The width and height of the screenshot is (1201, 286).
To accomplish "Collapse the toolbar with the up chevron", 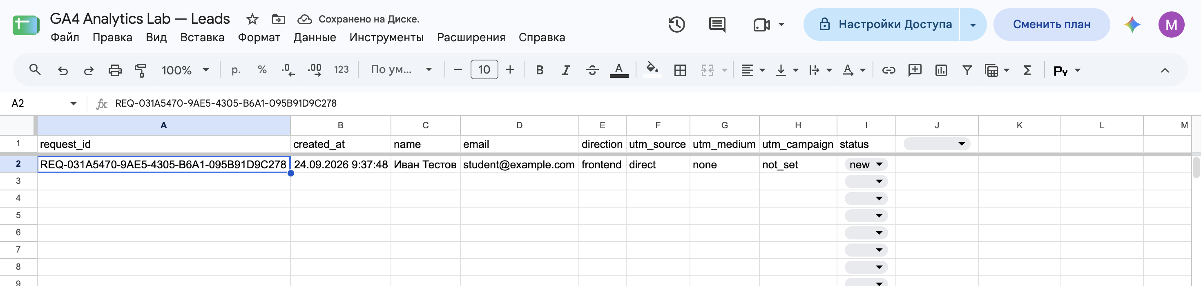I will coord(1165,70).
